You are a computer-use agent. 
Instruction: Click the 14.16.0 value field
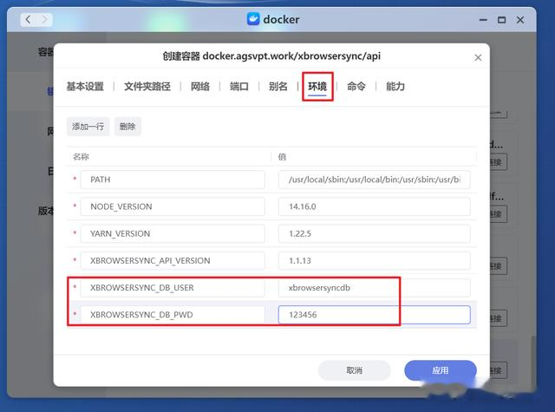pos(374,206)
